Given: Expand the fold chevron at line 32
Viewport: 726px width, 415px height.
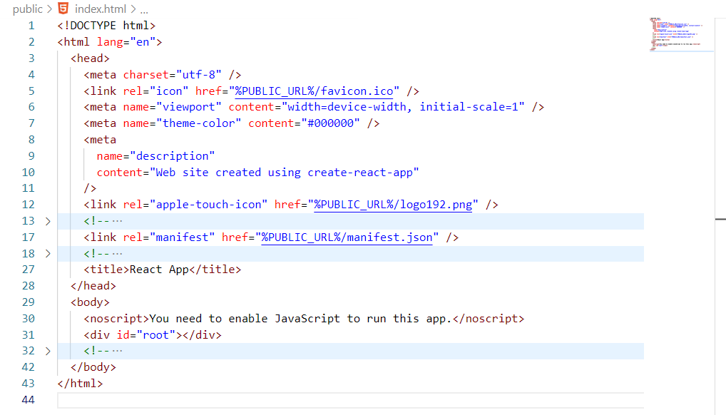Looking at the screenshot, I should 48,351.
